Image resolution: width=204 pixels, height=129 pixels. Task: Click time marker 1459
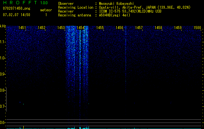(178, 28)
